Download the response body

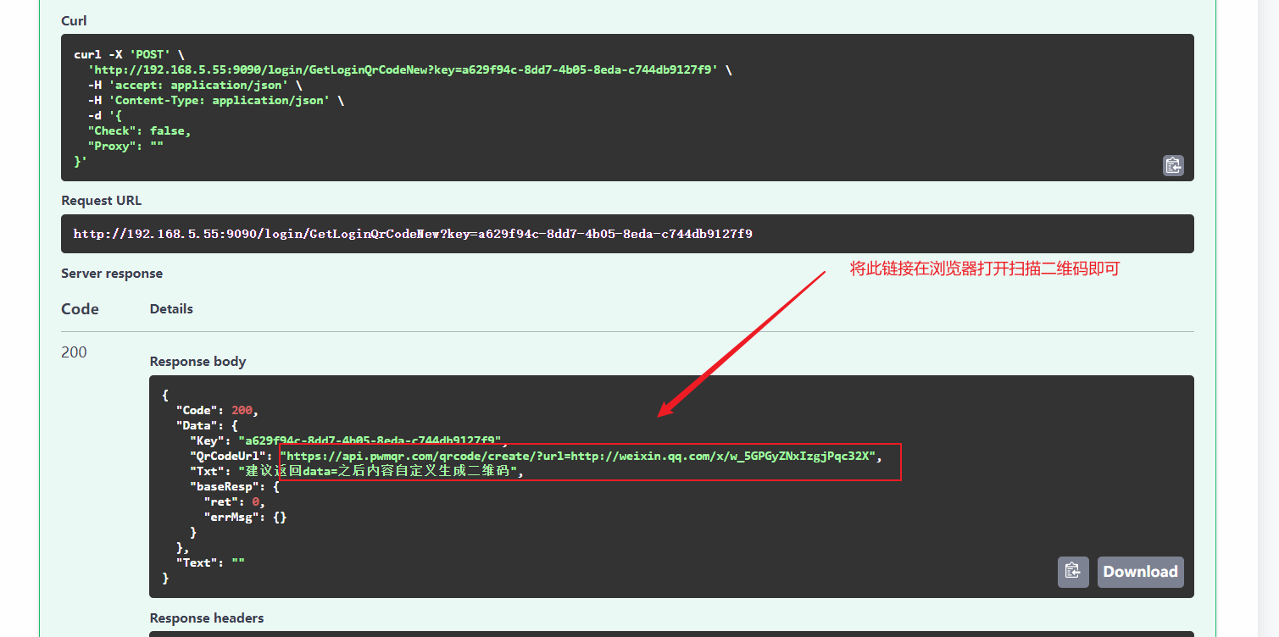click(x=1140, y=572)
